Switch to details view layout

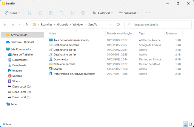pos(185,123)
